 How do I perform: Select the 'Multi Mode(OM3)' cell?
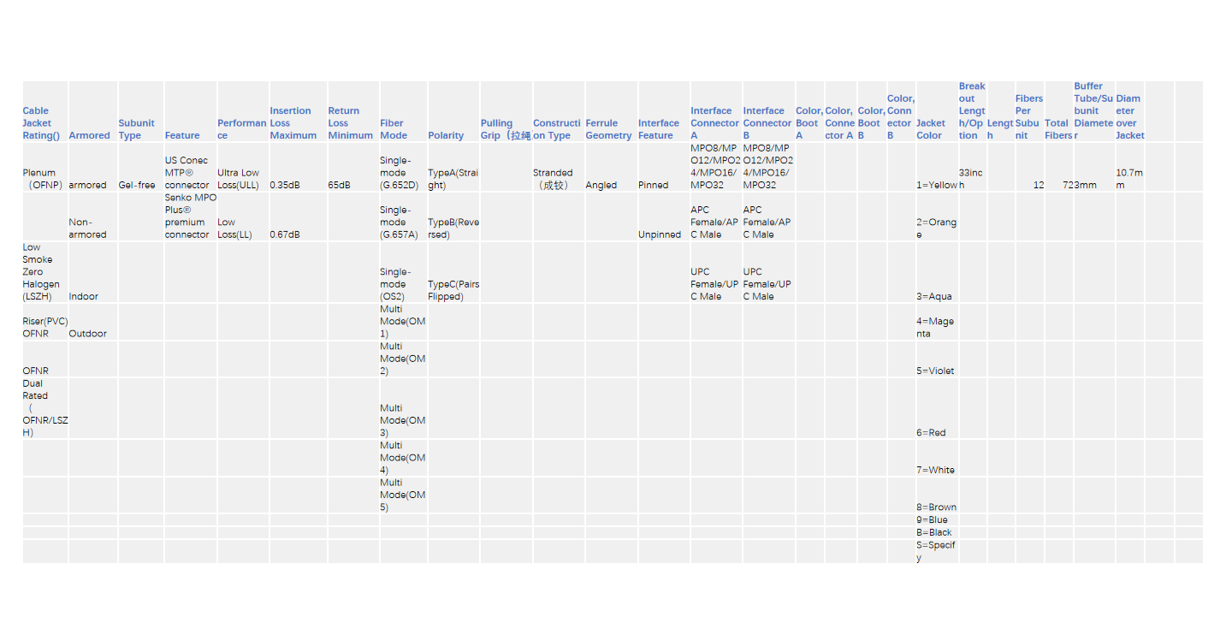(403, 408)
